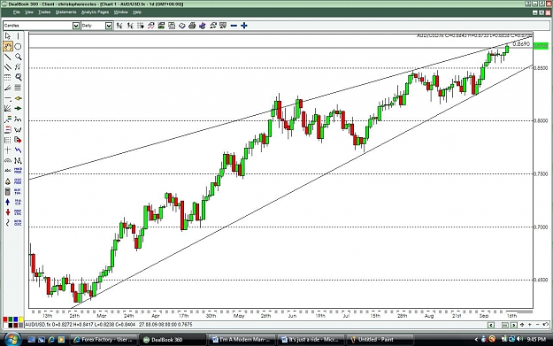Select the diagonal trend line tool
This screenshot has height=346, width=553.
[8, 57]
